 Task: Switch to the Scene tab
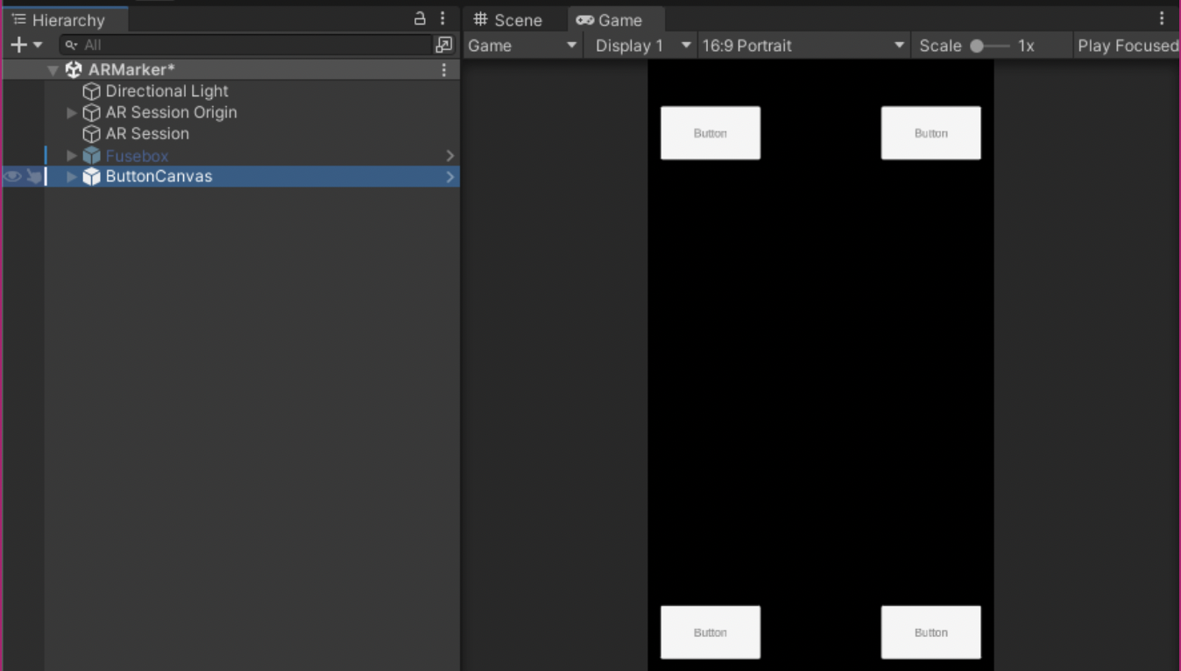pos(508,19)
